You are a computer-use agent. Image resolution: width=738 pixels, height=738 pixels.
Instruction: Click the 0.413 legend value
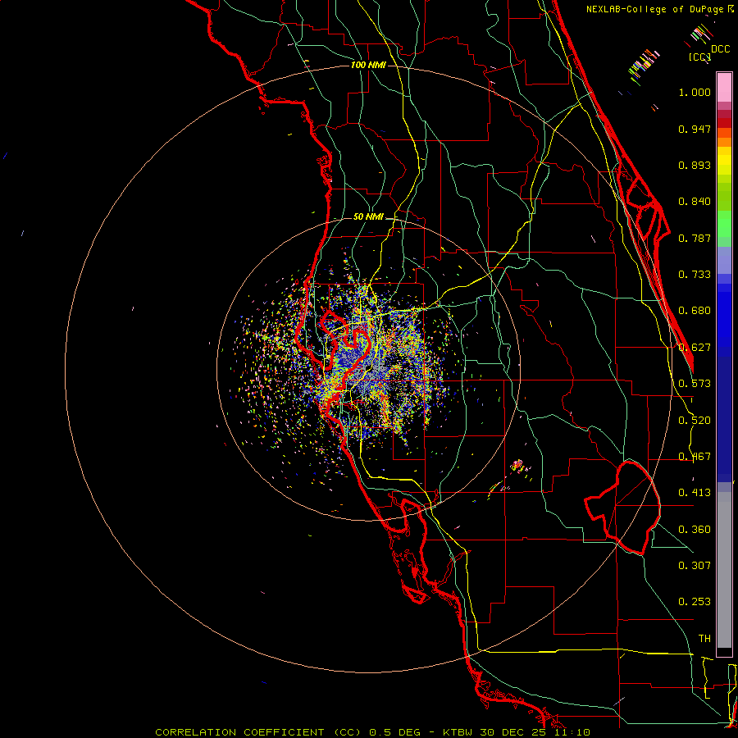695,493
